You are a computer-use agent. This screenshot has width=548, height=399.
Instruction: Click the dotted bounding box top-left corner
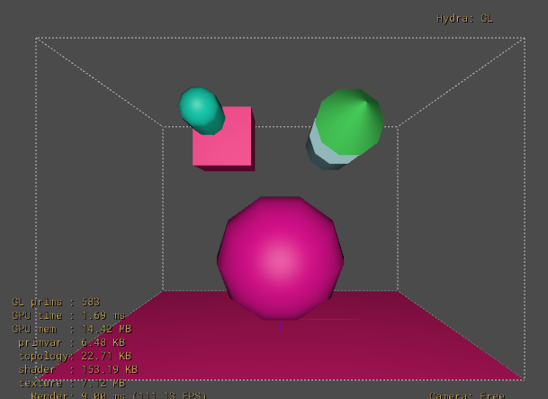point(36,39)
